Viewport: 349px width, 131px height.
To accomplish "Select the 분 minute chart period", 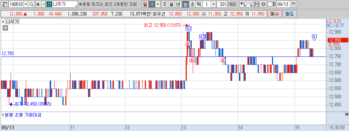I will pos(185,4).
